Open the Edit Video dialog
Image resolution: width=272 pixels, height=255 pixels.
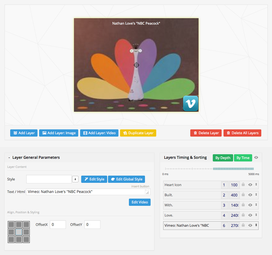140,202
